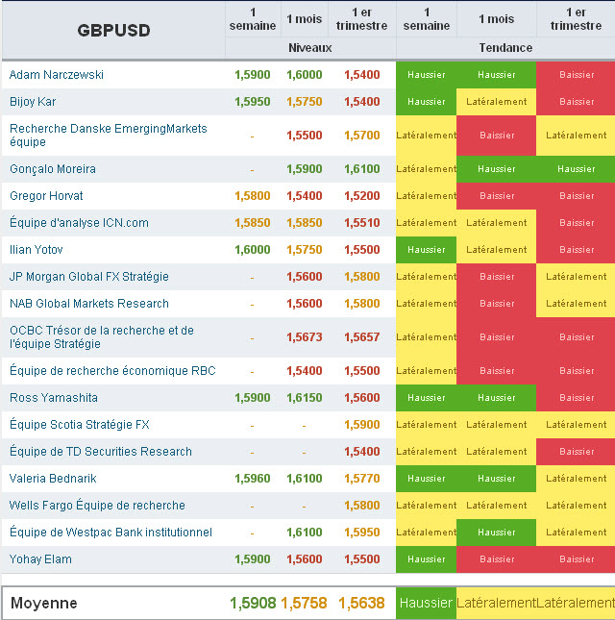
Task: Open Gregor Horvat analyst link
Action: [46, 196]
